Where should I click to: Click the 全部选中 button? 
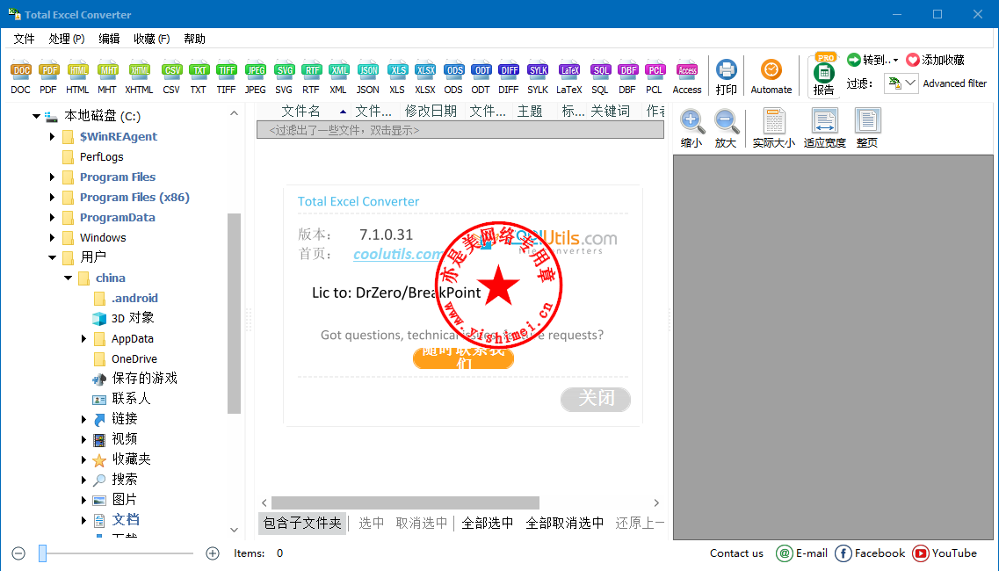(488, 524)
